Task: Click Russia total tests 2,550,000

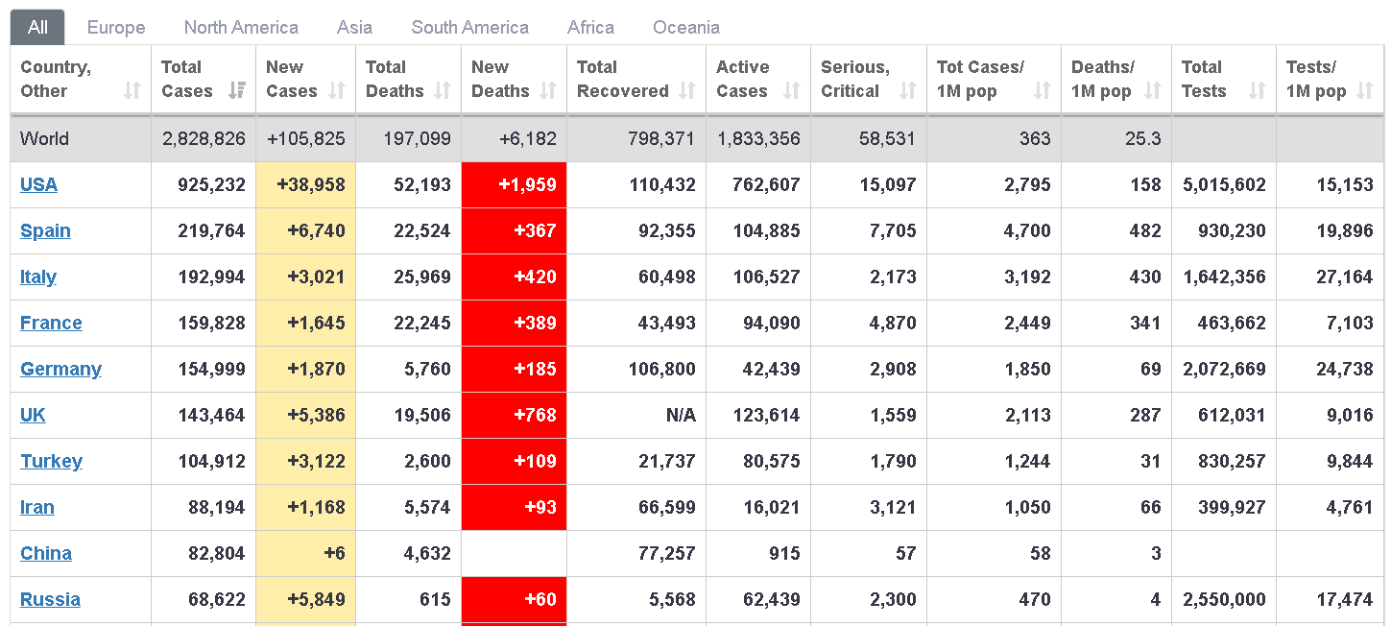Action: 1224,599
